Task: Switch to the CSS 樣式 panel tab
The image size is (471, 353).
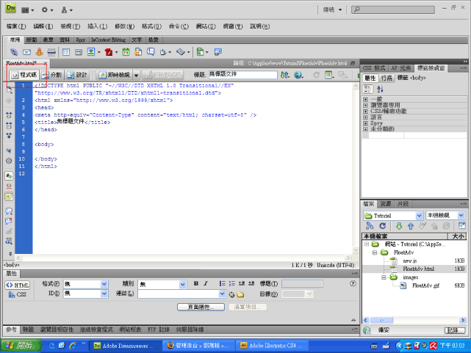Action: click(374, 68)
